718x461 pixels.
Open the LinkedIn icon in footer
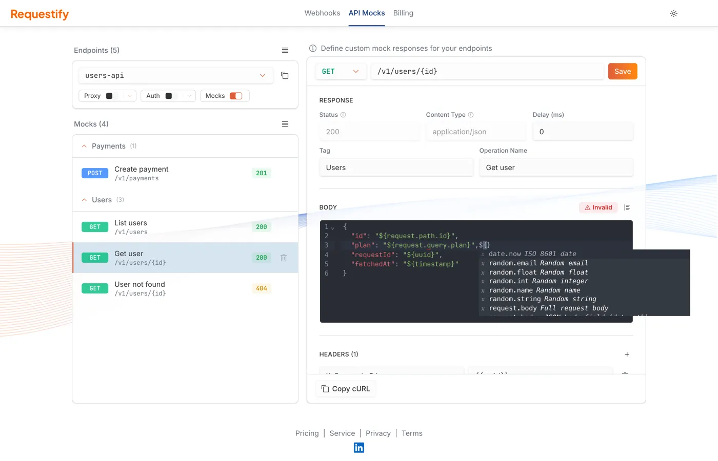coord(359,448)
